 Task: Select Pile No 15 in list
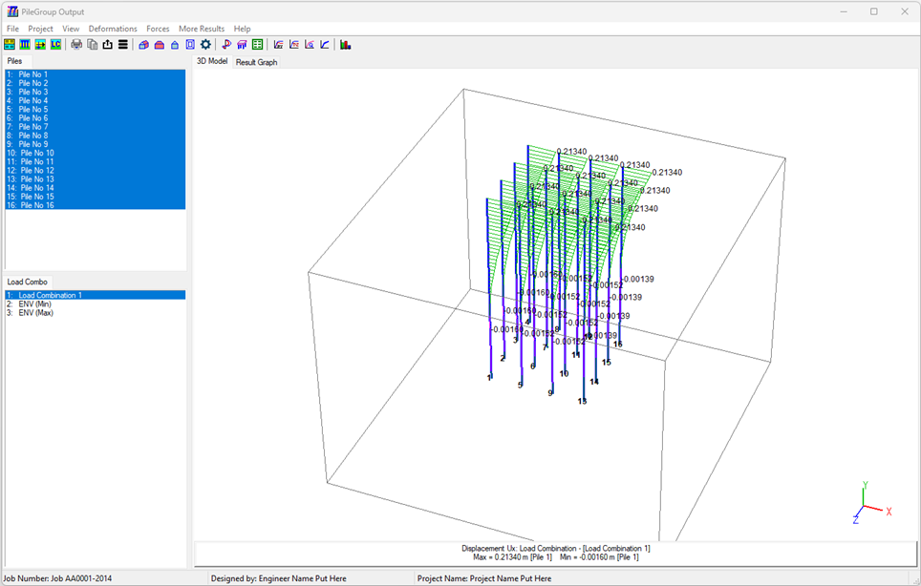96,197
